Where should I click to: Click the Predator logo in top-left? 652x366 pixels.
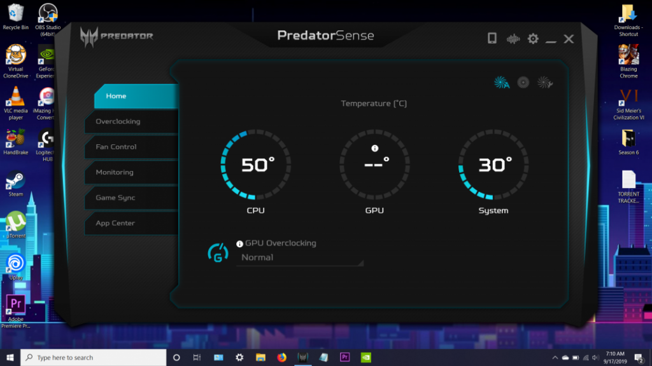117,36
